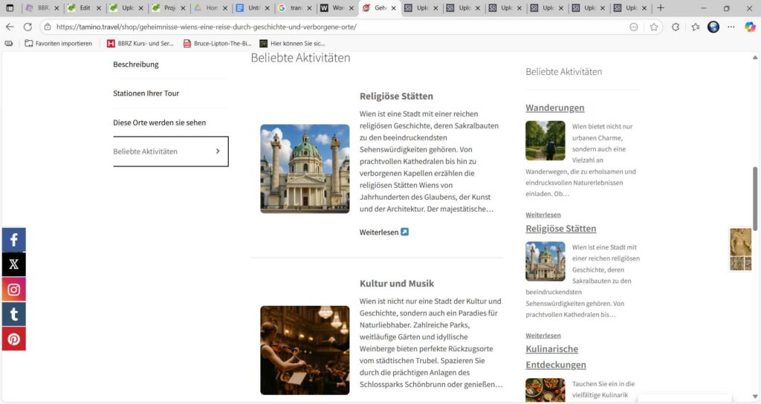Refresh the page using the reload icon

pyautogui.click(x=27, y=27)
